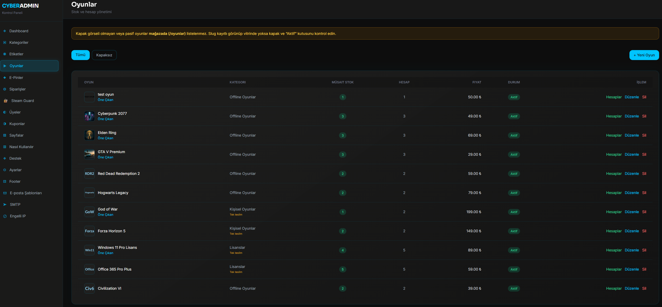Open the Elden Ring cover thumbnail

tap(89, 135)
